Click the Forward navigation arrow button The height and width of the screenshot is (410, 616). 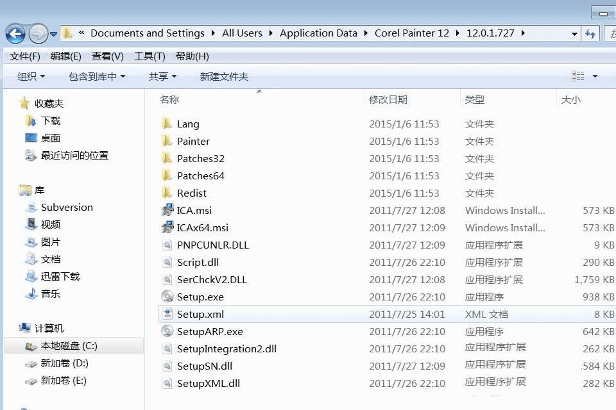38,34
